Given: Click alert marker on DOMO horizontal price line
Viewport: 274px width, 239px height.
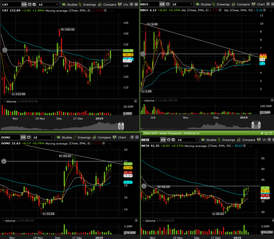Looking at the screenshot, I should tap(4, 161).
